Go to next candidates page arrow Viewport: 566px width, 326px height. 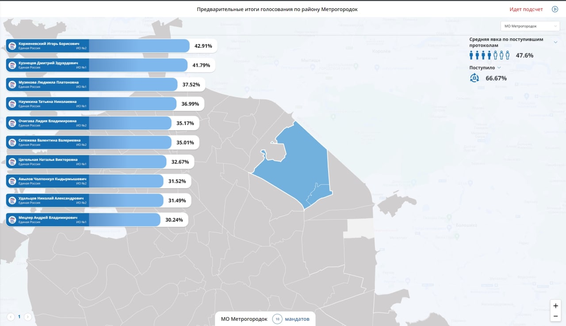28,317
